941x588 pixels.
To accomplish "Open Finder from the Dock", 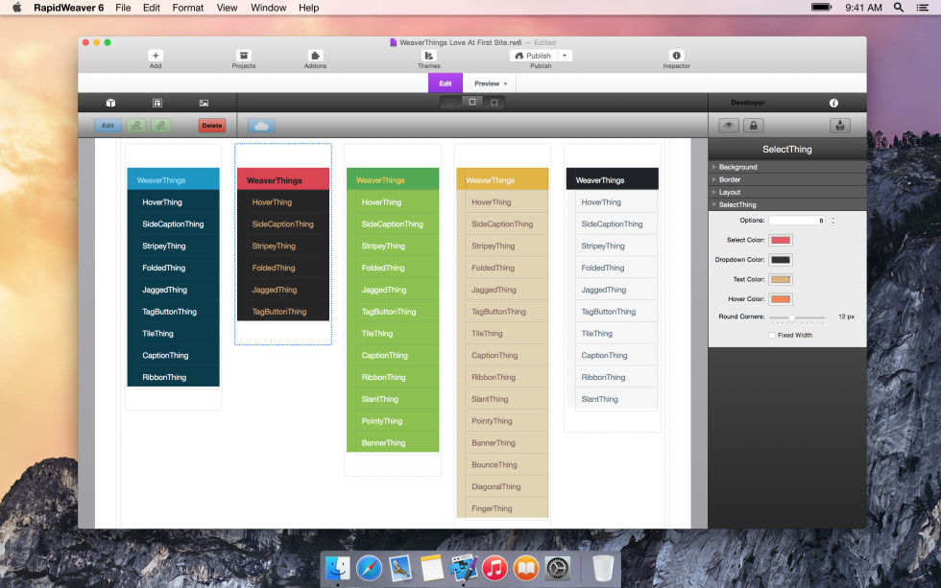I will click(x=337, y=568).
